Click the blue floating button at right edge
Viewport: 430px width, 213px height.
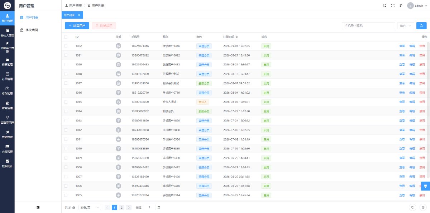coord(425,186)
